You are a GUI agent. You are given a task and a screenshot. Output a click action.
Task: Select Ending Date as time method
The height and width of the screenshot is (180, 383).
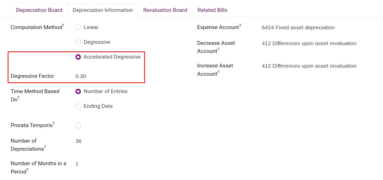pyautogui.click(x=78, y=106)
